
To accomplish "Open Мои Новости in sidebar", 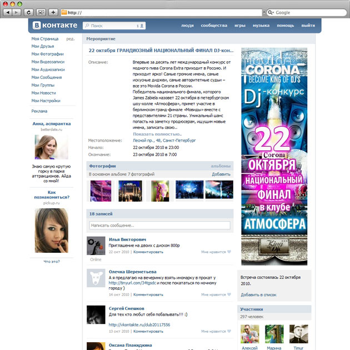I will (43, 93).
